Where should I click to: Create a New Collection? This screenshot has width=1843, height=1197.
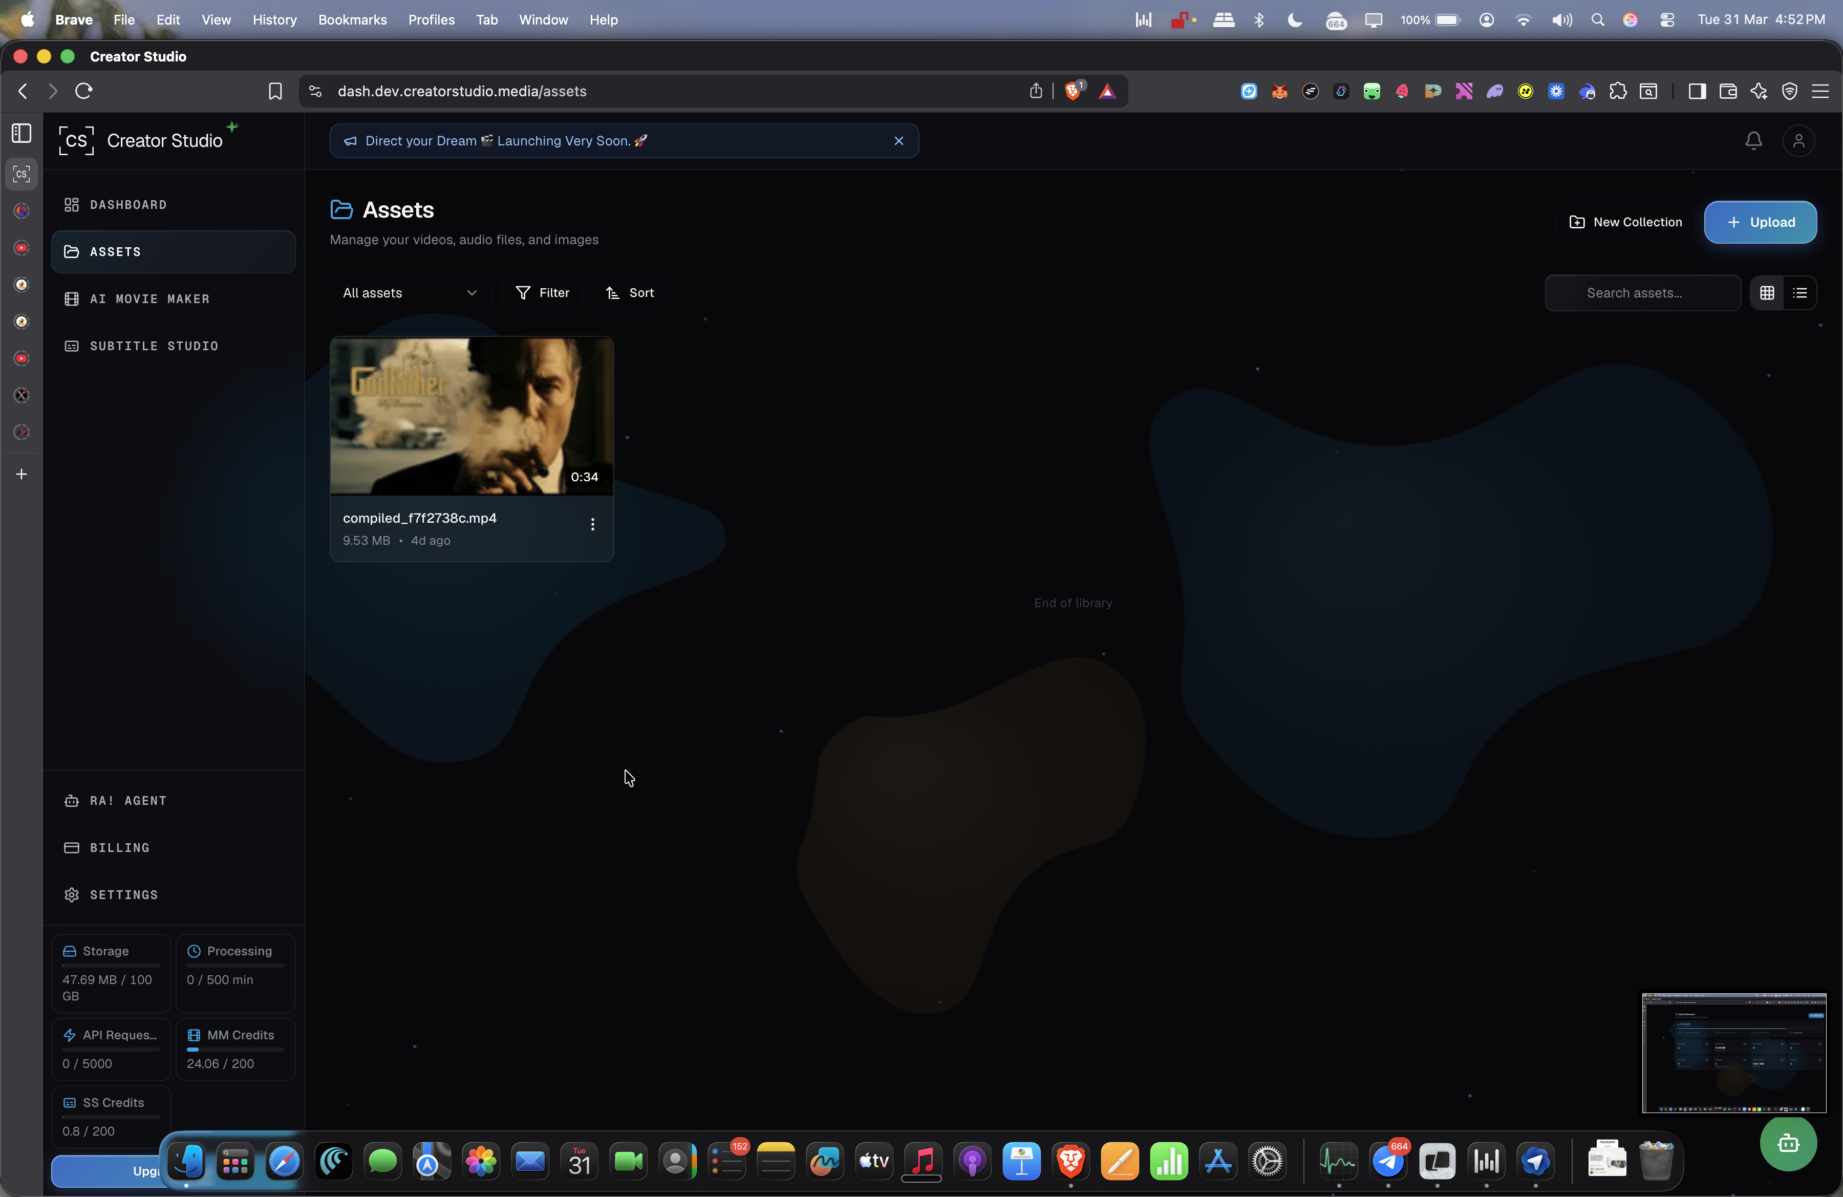tap(1625, 222)
